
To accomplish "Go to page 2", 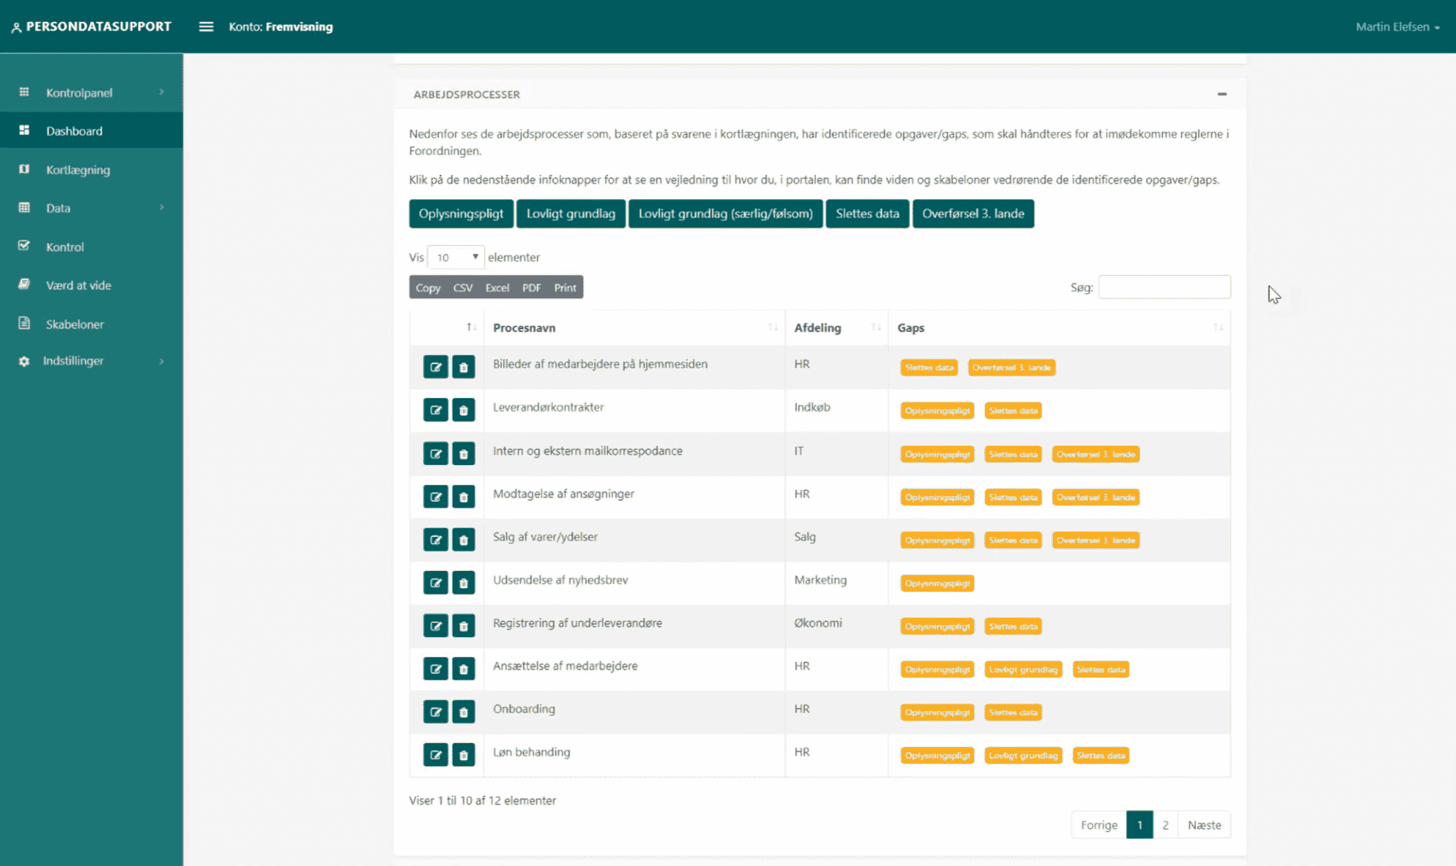I will point(1165,825).
